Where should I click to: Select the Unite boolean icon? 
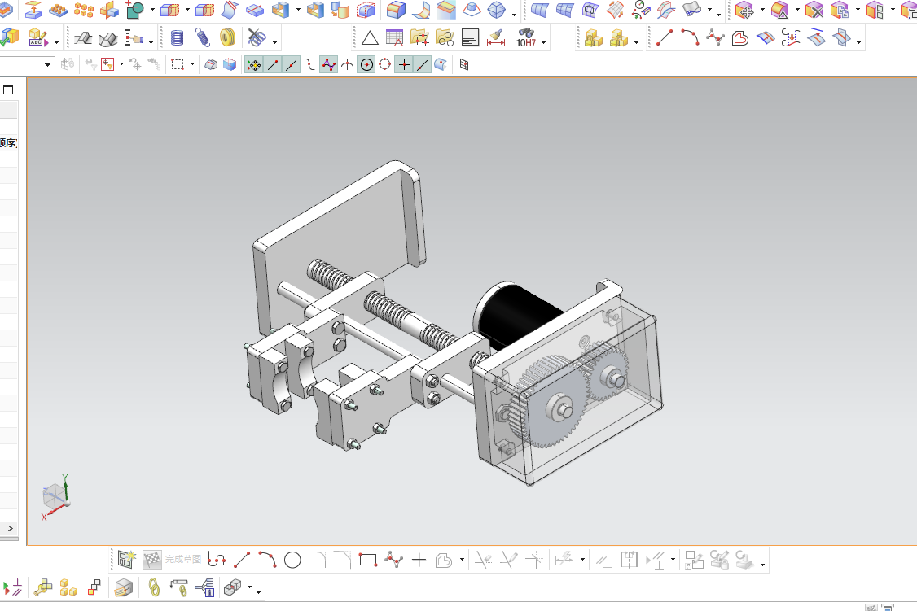[x=135, y=9]
